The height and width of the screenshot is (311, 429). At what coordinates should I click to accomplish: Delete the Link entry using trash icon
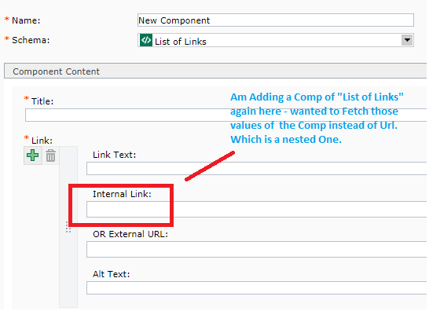tap(50, 155)
